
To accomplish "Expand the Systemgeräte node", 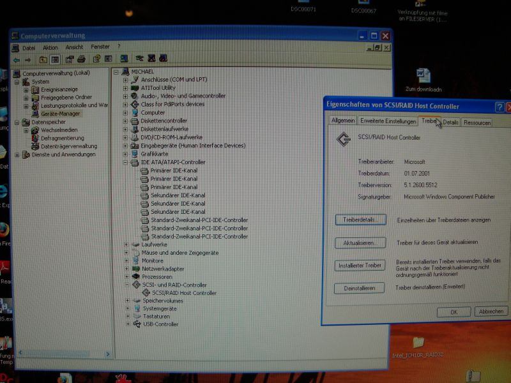I will [x=127, y=308].
